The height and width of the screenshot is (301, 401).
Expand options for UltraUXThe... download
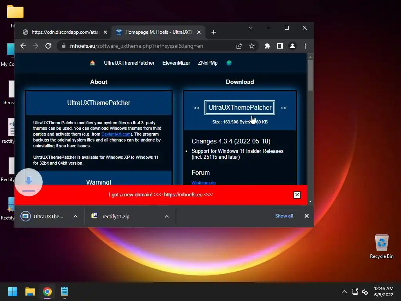click(x=76, y=216)
